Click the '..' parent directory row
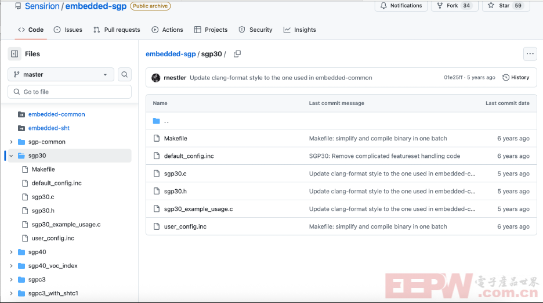This screenshot has height=303, width=543. (x=341, y=121)
